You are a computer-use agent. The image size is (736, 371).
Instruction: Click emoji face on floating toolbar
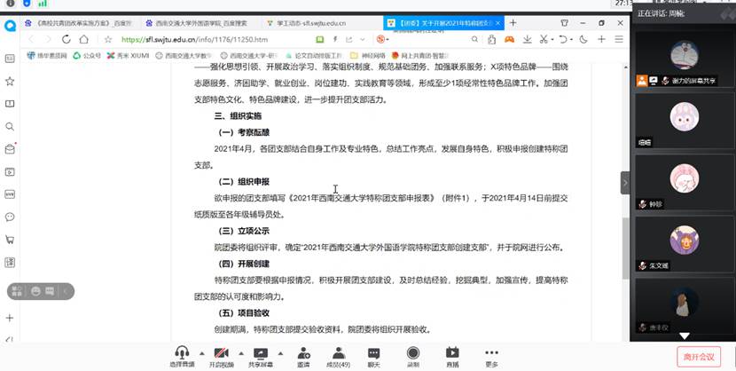pyautogui.click(x=35, y=292)
